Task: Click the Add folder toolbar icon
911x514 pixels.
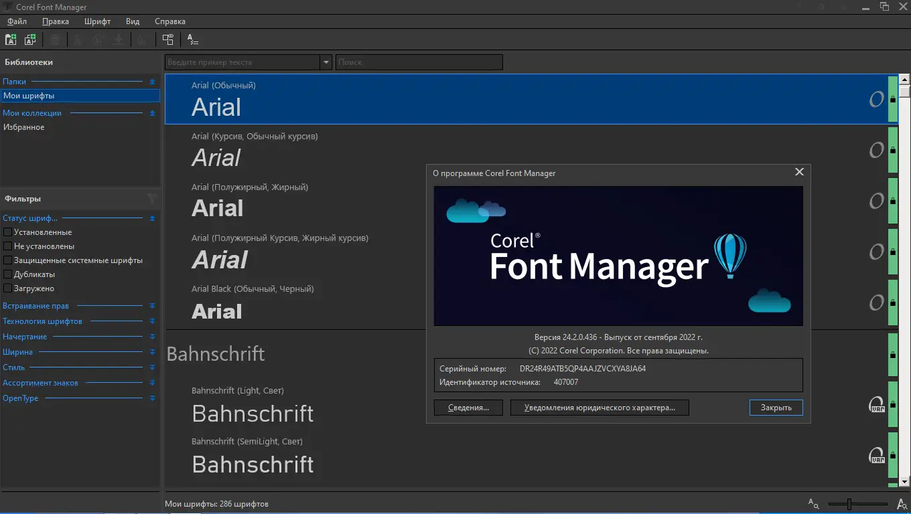Action: click(x=11, y=39)
